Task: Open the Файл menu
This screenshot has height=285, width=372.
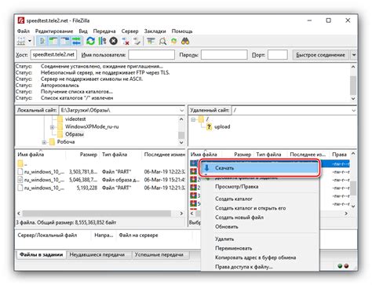Action: (24, 31)
